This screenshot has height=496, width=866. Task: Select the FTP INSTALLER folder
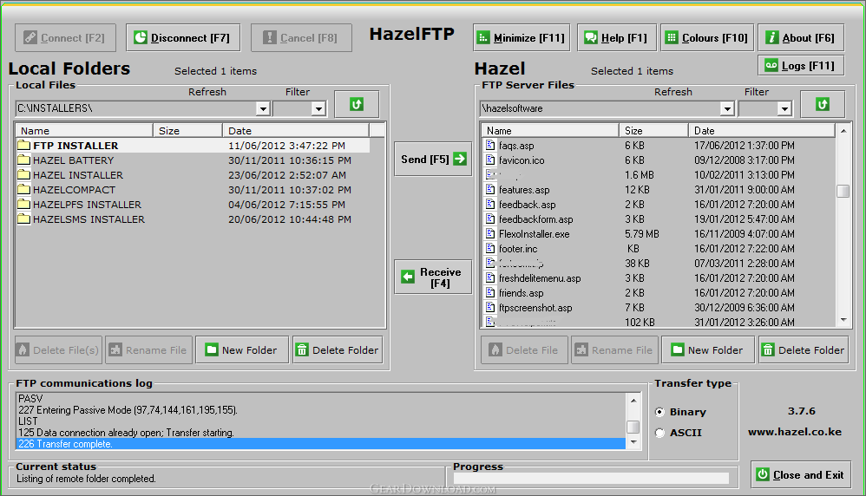193,146
